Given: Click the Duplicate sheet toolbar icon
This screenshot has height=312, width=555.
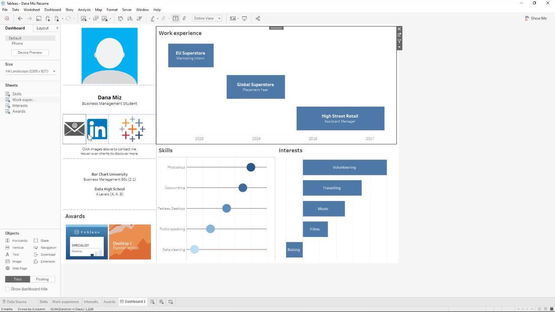Looking at the screenshot, I should [96, 18].
